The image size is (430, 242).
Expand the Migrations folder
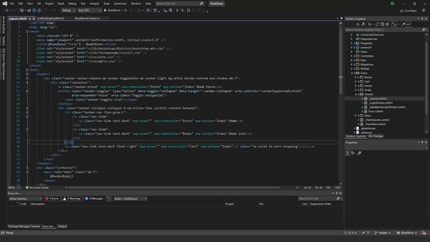tap(352, 65)
